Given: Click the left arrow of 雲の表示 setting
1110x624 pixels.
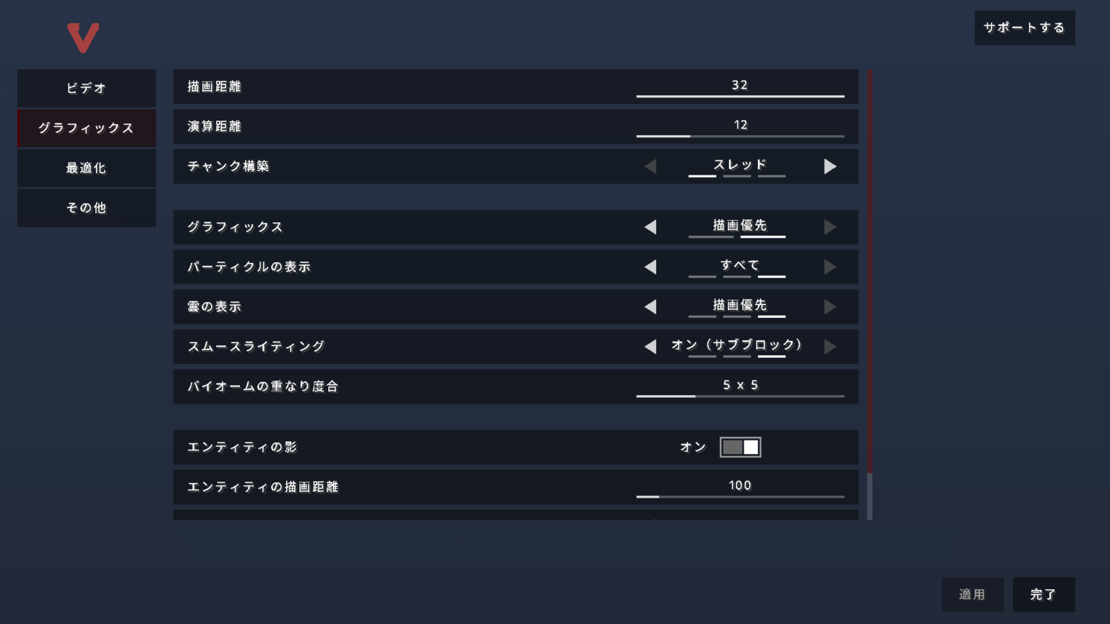Looking at the screenshot, I should coord(651,306).
